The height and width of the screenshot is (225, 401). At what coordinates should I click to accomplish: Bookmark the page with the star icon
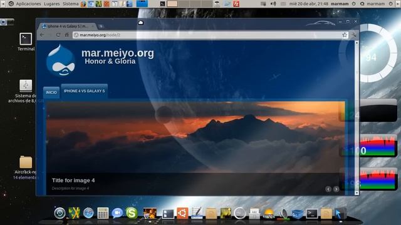click(x=345, y=35)
